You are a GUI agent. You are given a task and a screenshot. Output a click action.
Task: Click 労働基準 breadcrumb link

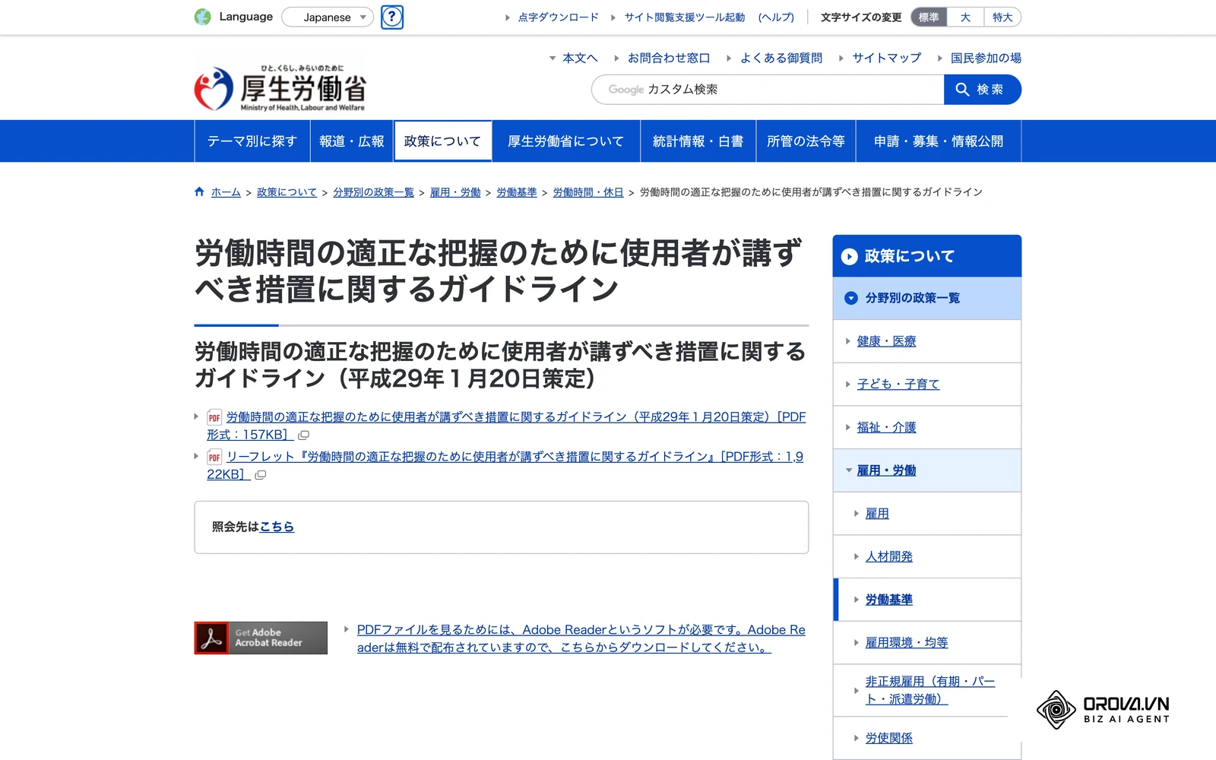click(517, 192)
